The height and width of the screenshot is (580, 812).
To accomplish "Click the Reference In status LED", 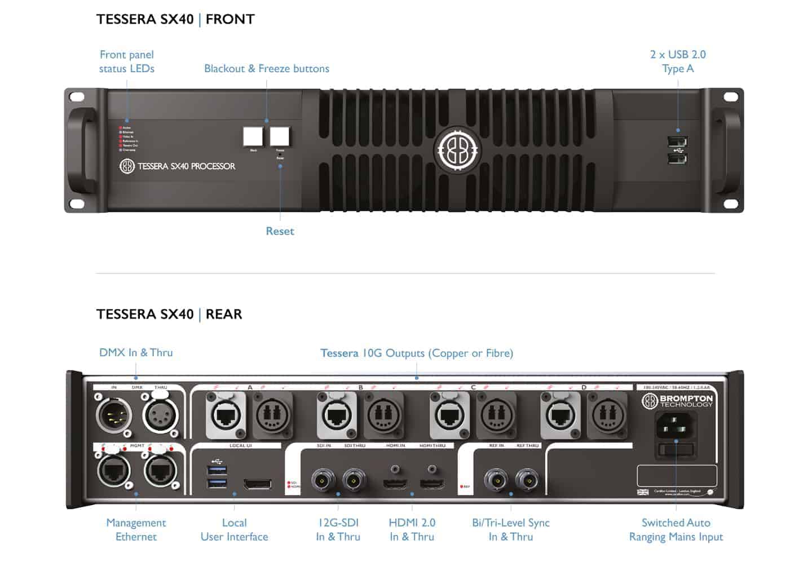I will click(x=120, y=141).
